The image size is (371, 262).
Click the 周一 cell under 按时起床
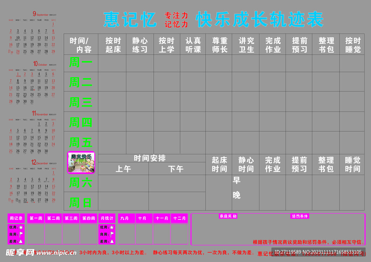pos(112,63)
